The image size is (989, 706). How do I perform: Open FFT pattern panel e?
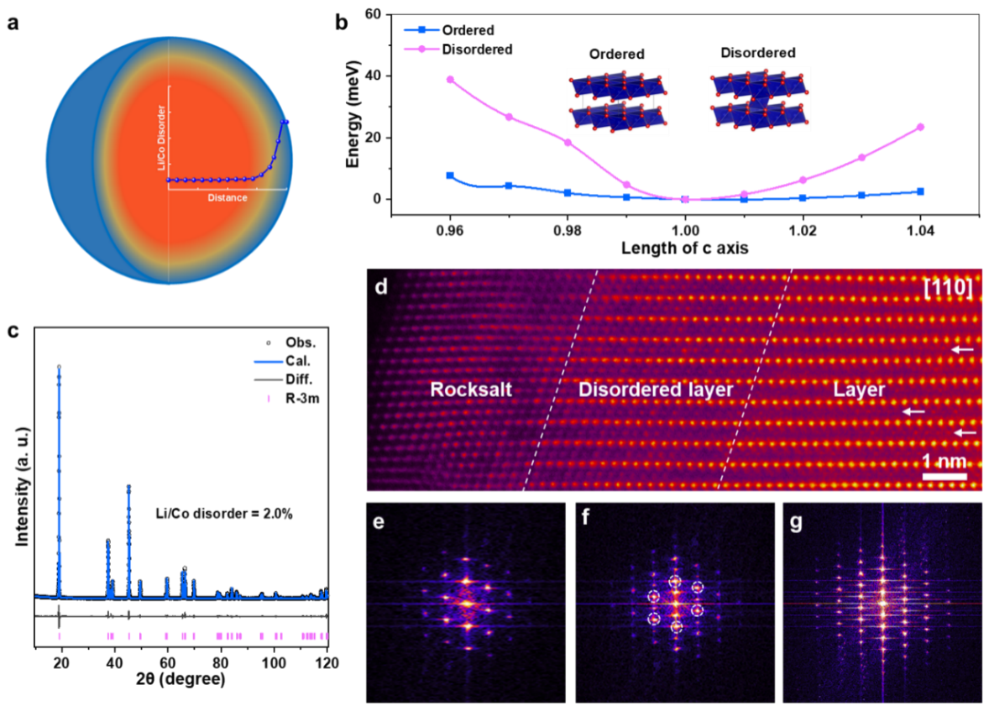point(468,602)
